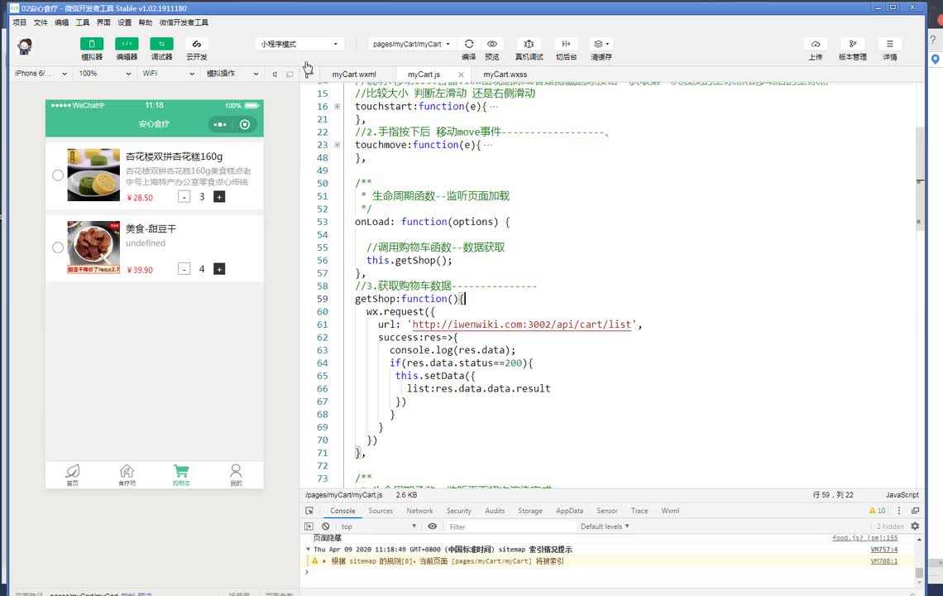Toggle the 调试器 debugger panel button
Viewport: 943px width, 596px height.
point(161,44)
